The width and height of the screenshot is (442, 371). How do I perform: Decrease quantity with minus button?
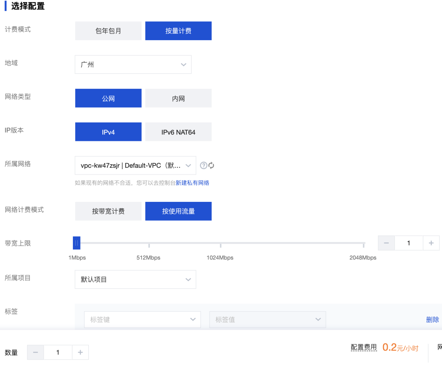(36, 352)
